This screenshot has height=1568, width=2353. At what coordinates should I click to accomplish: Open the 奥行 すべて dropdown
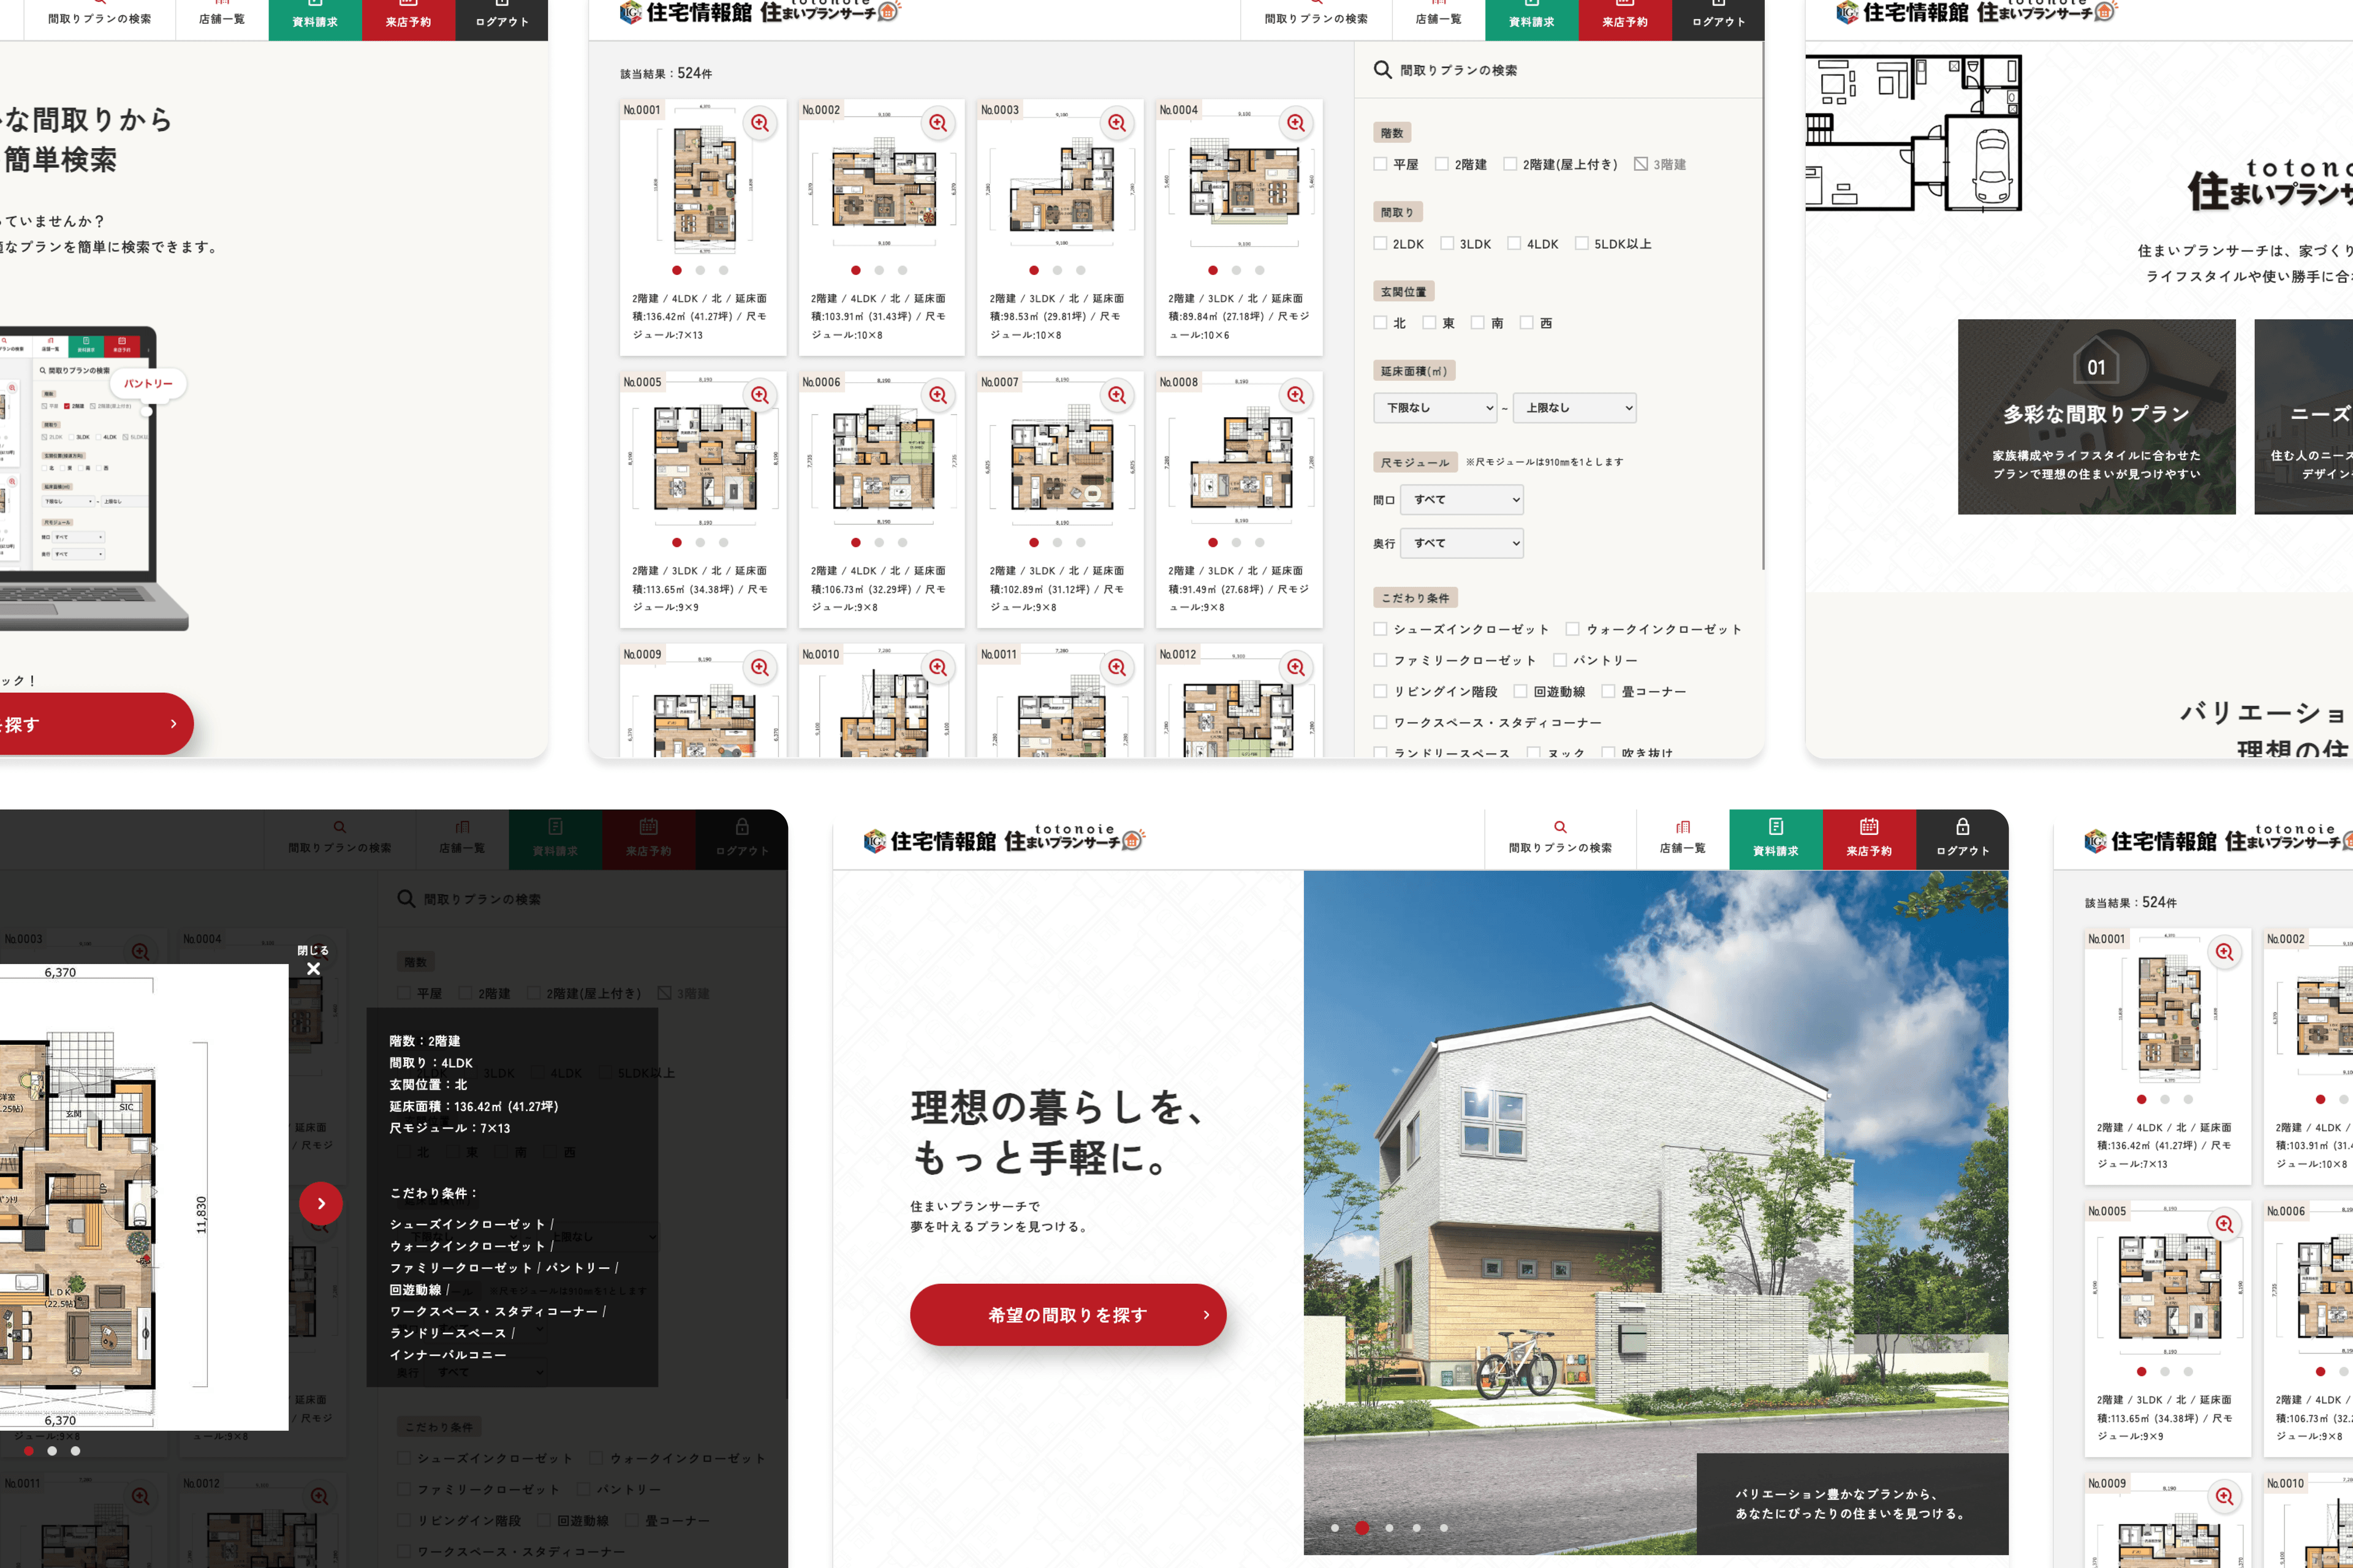1461,543
